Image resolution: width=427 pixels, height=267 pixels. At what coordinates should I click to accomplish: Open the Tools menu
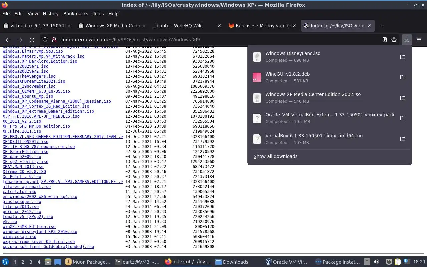point(98,14)
